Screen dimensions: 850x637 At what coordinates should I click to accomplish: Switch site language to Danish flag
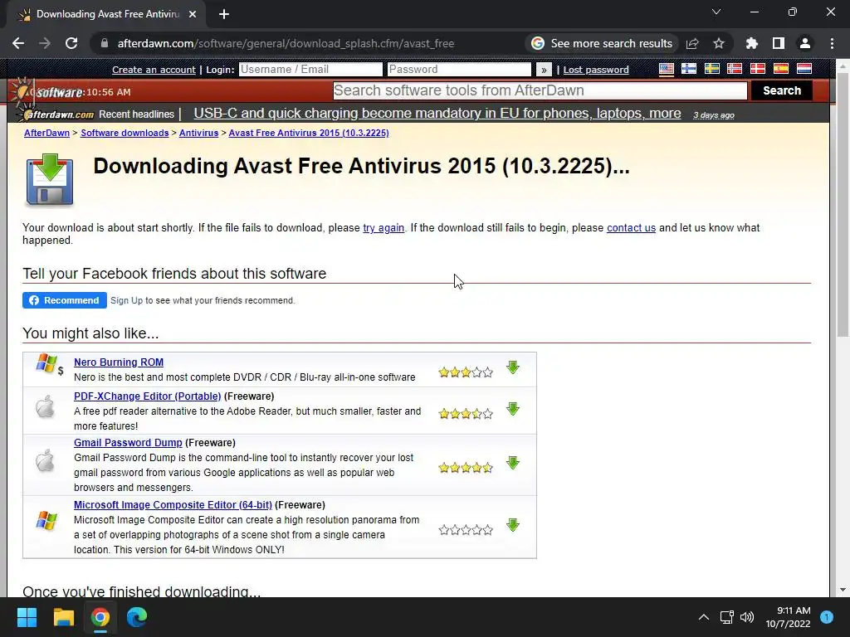[757, 69]
